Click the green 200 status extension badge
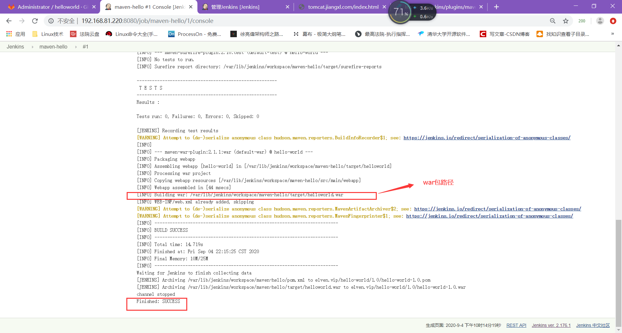The height and width of the screenshot is (333, 622). click(x=582, y=21)
